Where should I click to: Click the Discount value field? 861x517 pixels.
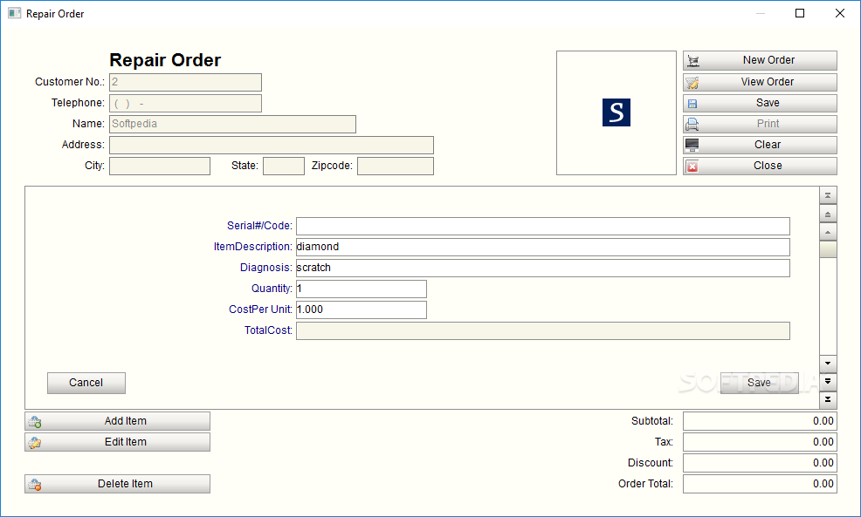[760, 463]
